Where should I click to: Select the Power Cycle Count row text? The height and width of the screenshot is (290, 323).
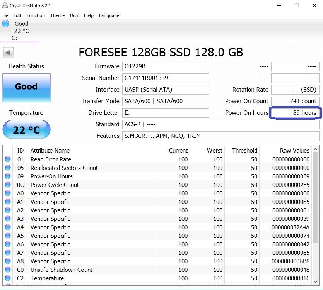pyautogui.click(x=55, y=185)
